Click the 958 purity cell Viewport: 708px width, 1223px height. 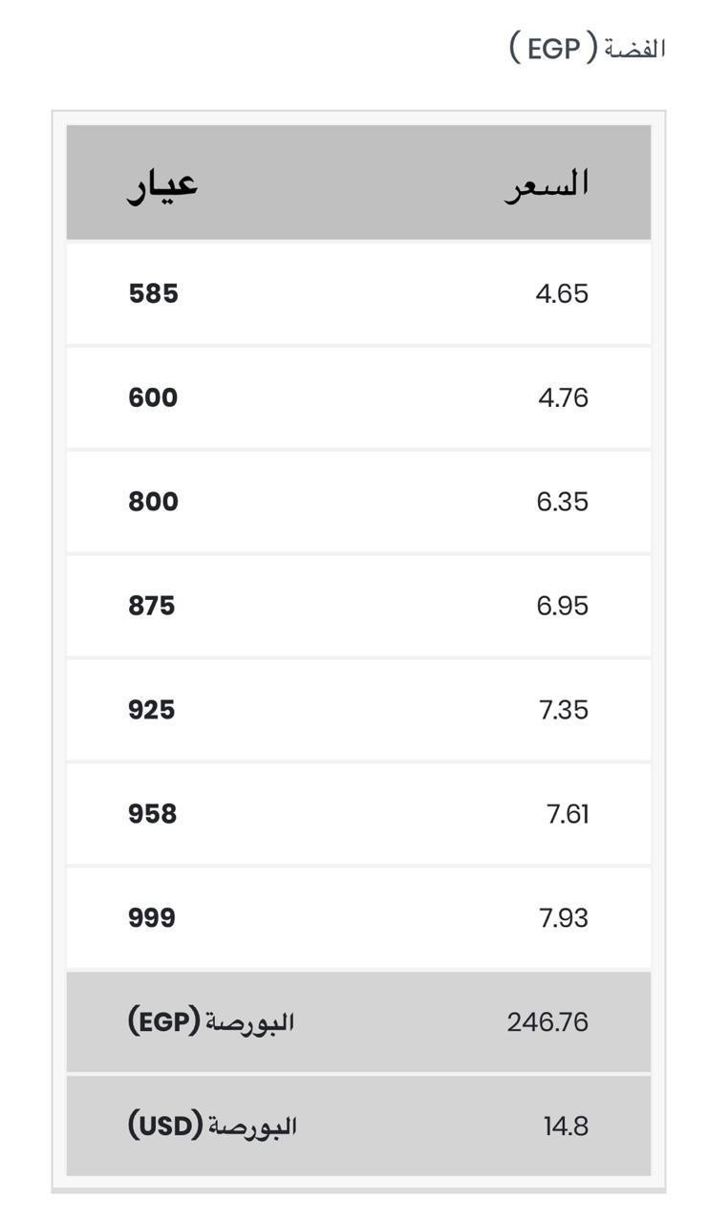[153, 814]
